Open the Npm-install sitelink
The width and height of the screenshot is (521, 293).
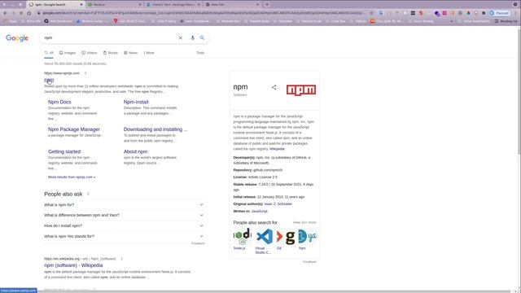[136, 102]
